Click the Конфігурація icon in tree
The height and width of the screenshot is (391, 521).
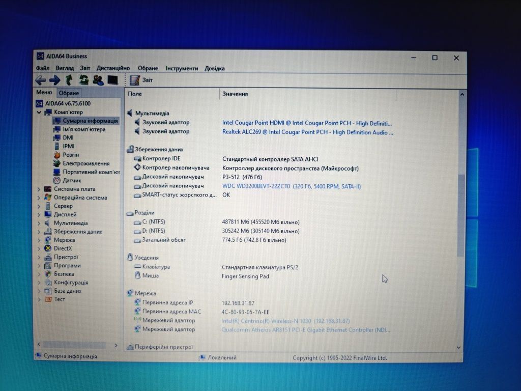[48, 283]
